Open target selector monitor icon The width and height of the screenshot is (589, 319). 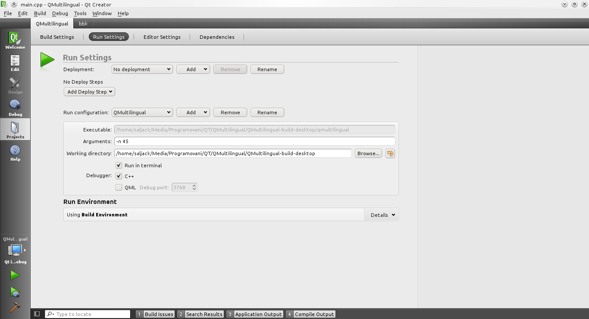(x=15, y=250)
